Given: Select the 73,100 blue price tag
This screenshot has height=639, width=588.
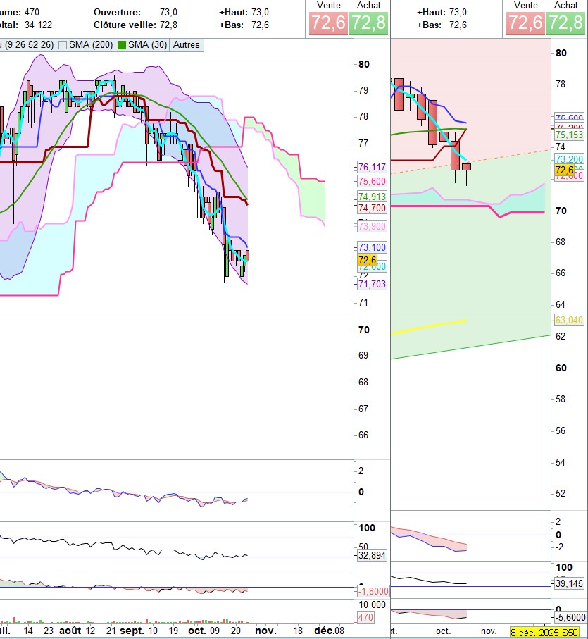Looking at the screenshot, I should point(372,248).
